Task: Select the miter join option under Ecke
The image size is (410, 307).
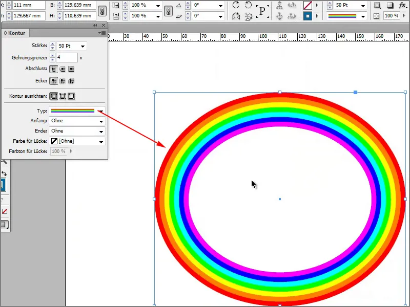Action: [x=54, y=80]
